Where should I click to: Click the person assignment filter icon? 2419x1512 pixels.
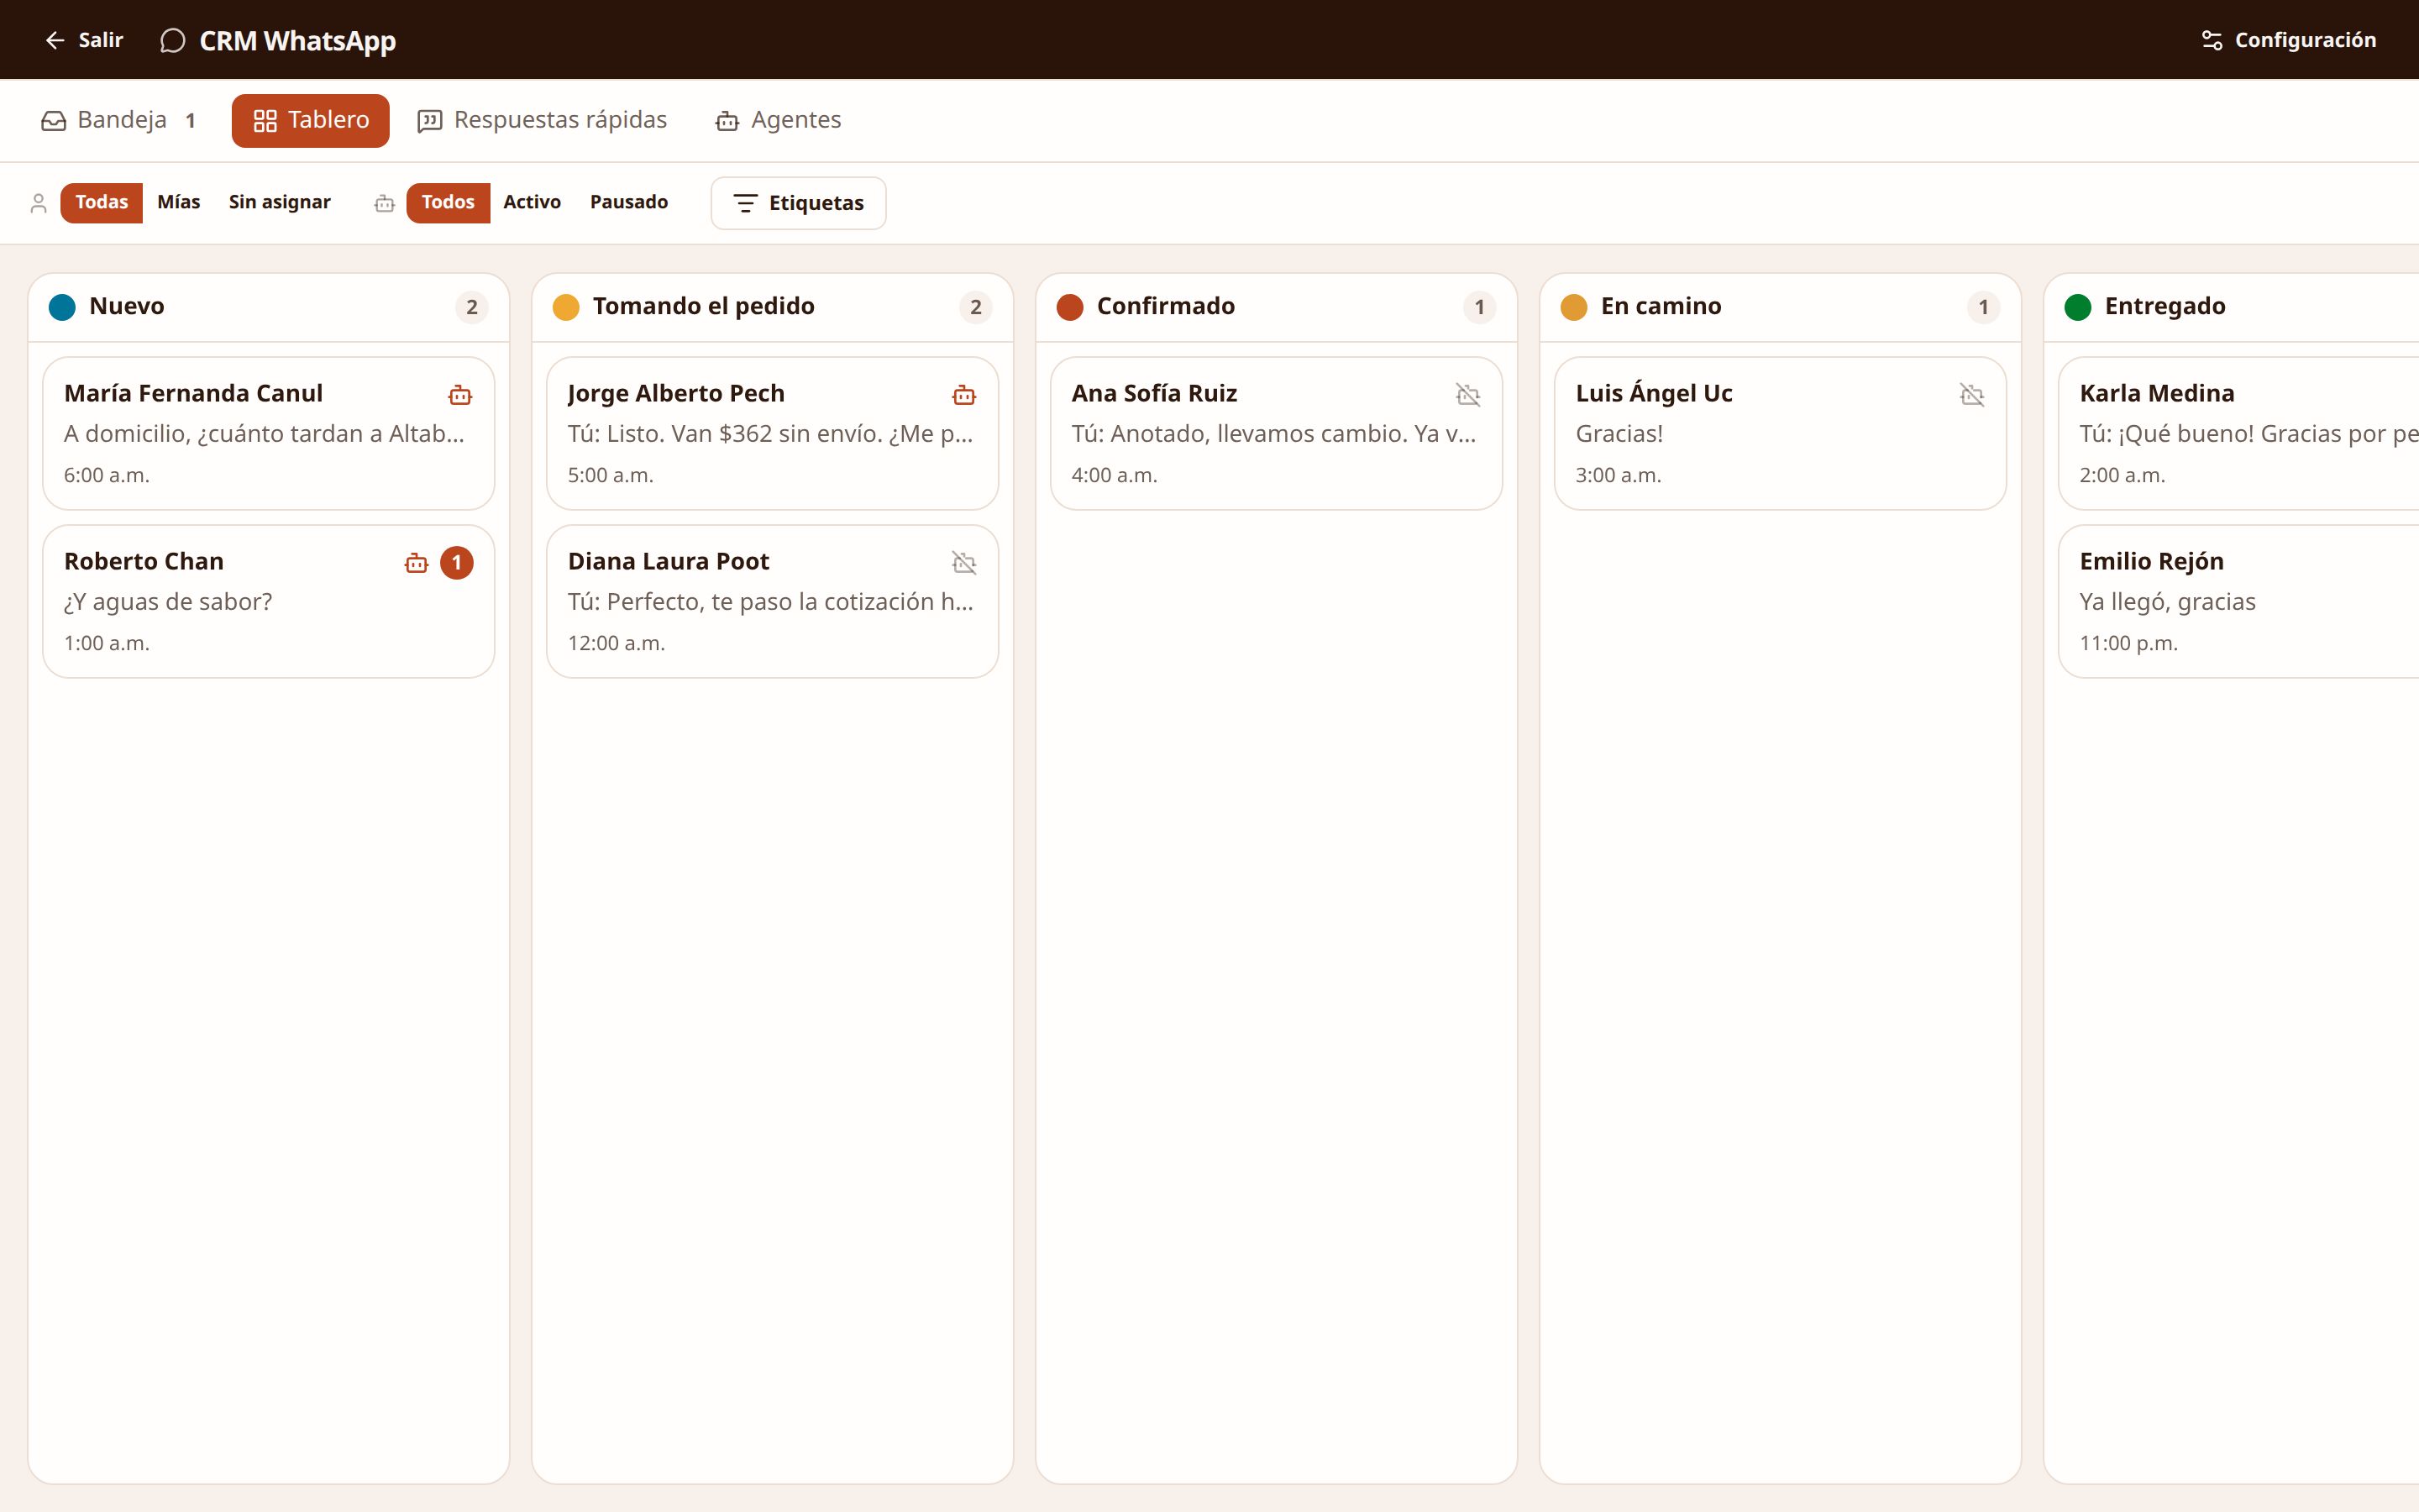click(39, 203)
